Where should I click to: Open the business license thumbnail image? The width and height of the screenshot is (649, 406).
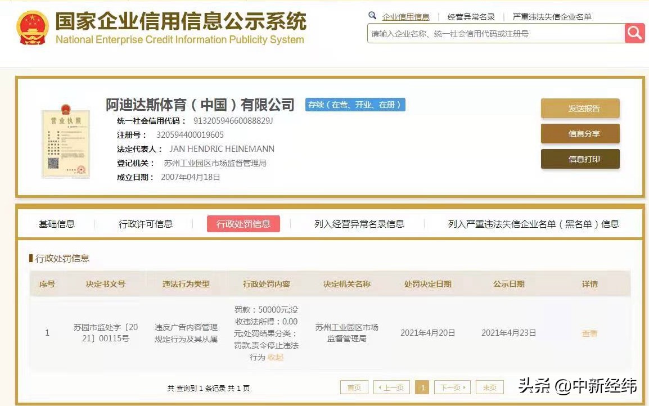(65, 142)
